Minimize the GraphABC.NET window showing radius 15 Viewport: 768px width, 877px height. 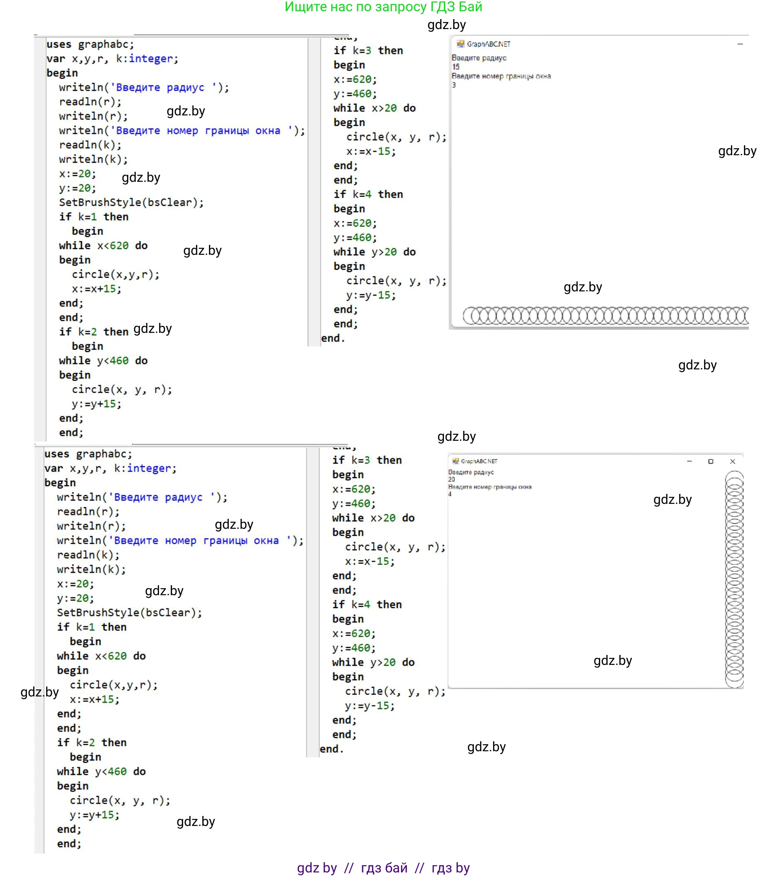point(740,44)
